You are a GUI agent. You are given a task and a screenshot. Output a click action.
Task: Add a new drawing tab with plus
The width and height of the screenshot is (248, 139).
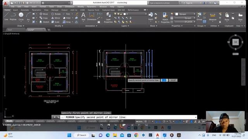(49, 30)
